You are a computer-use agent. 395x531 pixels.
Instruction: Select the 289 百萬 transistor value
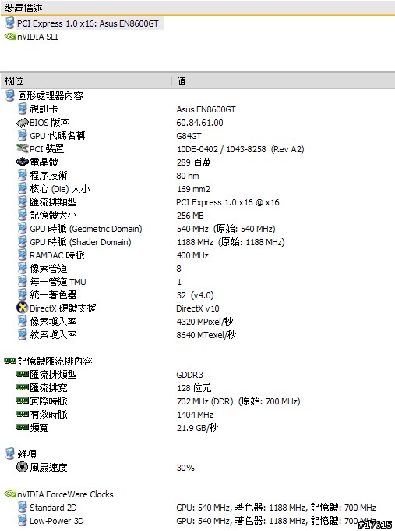coord(194,162)
